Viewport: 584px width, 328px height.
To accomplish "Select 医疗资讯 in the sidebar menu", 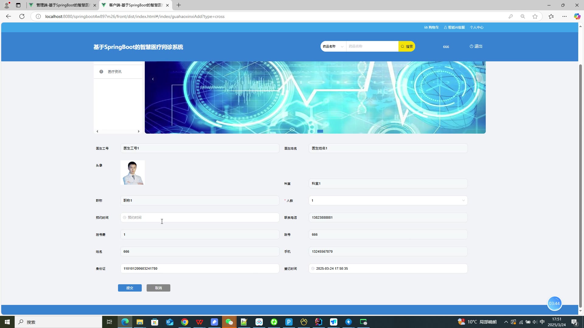I will click(115, 72).
